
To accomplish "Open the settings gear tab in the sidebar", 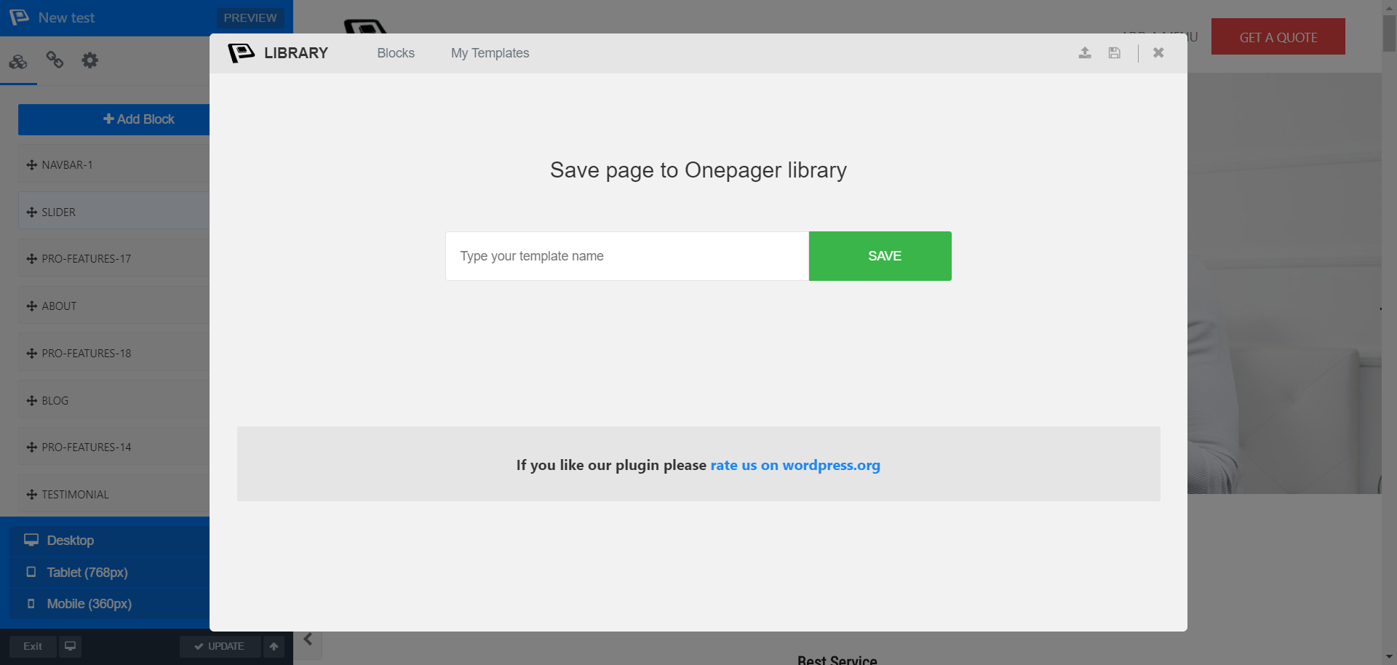I will coord(89,60).
